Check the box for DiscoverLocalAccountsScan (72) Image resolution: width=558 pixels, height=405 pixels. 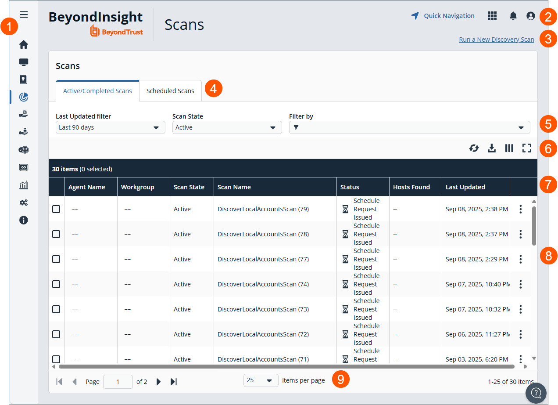point(56,334)
